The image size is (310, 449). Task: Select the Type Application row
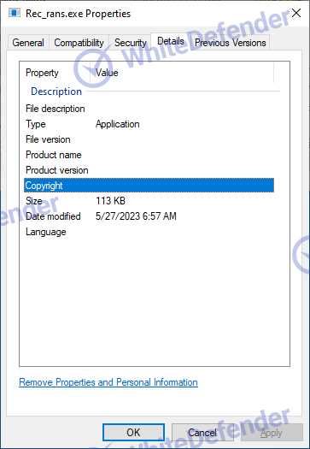tap(149, 124)
